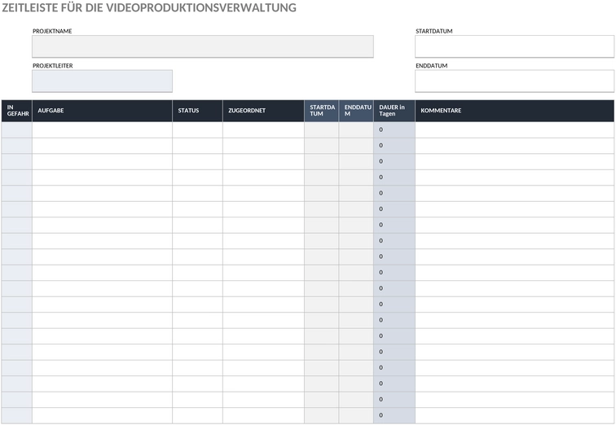Click the STARTDATUM table column header
The width and height of the screenshot is (616, 425).
coord(322,111)
